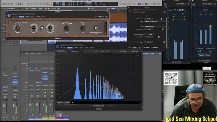This screenshot has width=217, height=122.
Task: Open PreBOX preset name dropdown
Action: (x=23, y=14)
